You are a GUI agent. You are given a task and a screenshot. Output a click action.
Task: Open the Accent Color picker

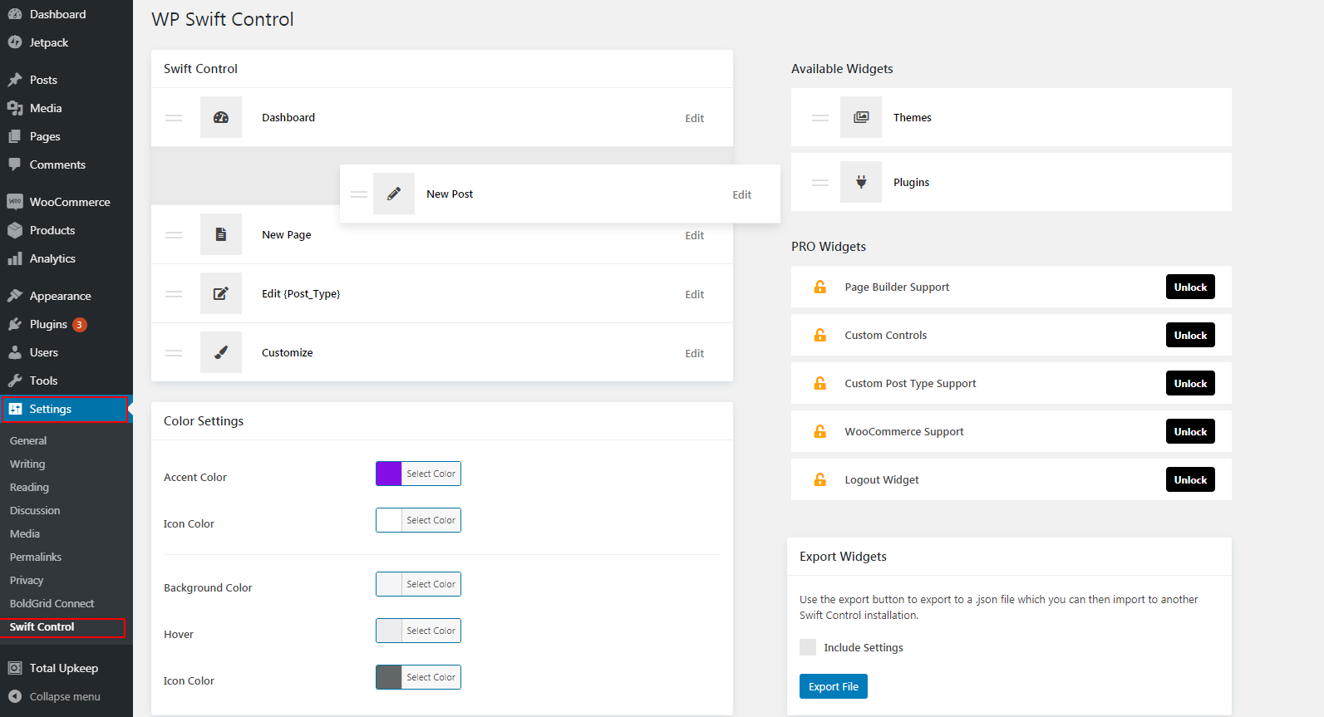[431, 474]
